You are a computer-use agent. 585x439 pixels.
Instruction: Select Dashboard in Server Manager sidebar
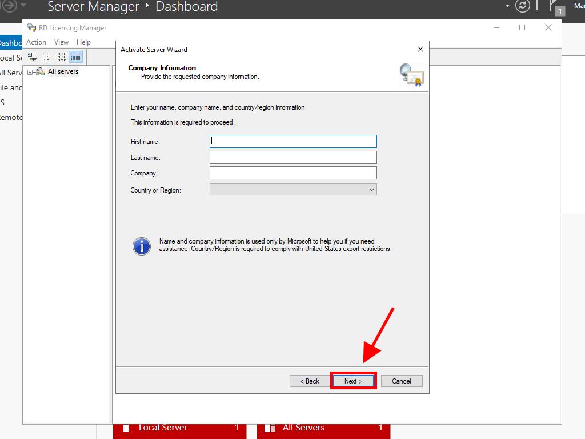pos(11,43)
